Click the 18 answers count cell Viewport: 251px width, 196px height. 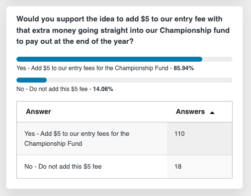(199, 167)
